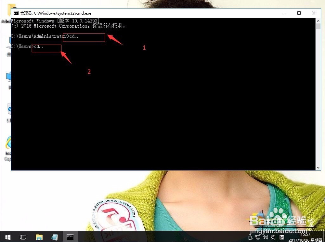Click the 'C:\Users\Administrator>cd..' prompt line
The width and height of the screenshot is (325, 242).
point(45,36)
